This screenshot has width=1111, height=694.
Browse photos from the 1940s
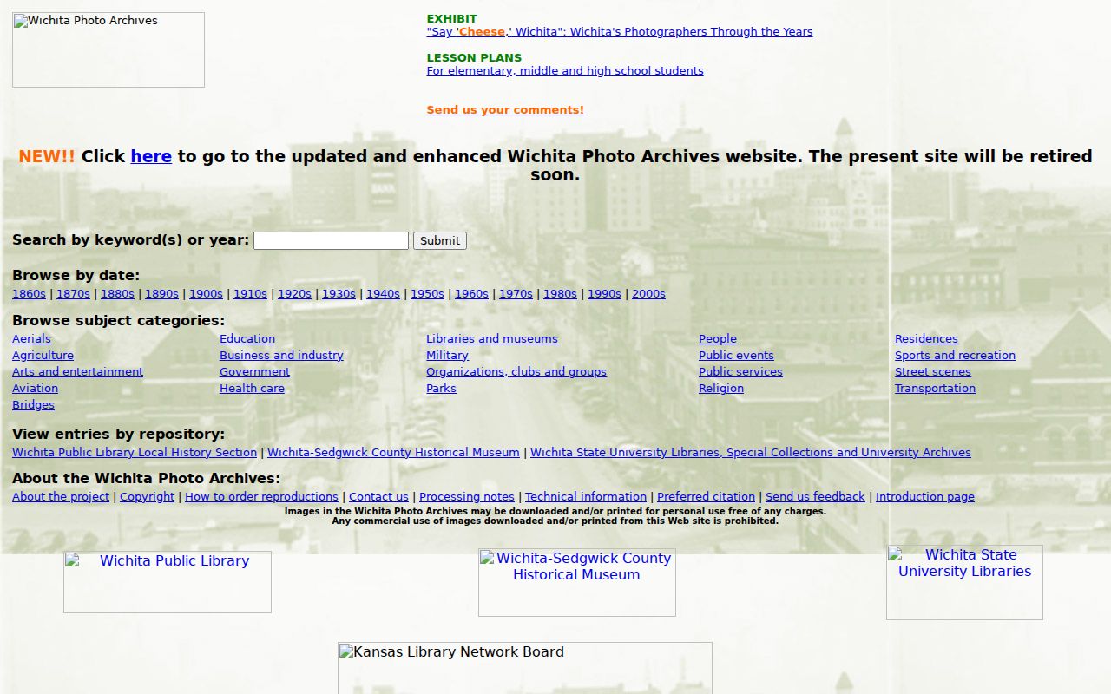tap(383, 294)
